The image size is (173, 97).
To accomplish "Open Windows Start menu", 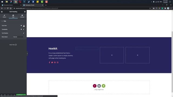I will point(2,2).
